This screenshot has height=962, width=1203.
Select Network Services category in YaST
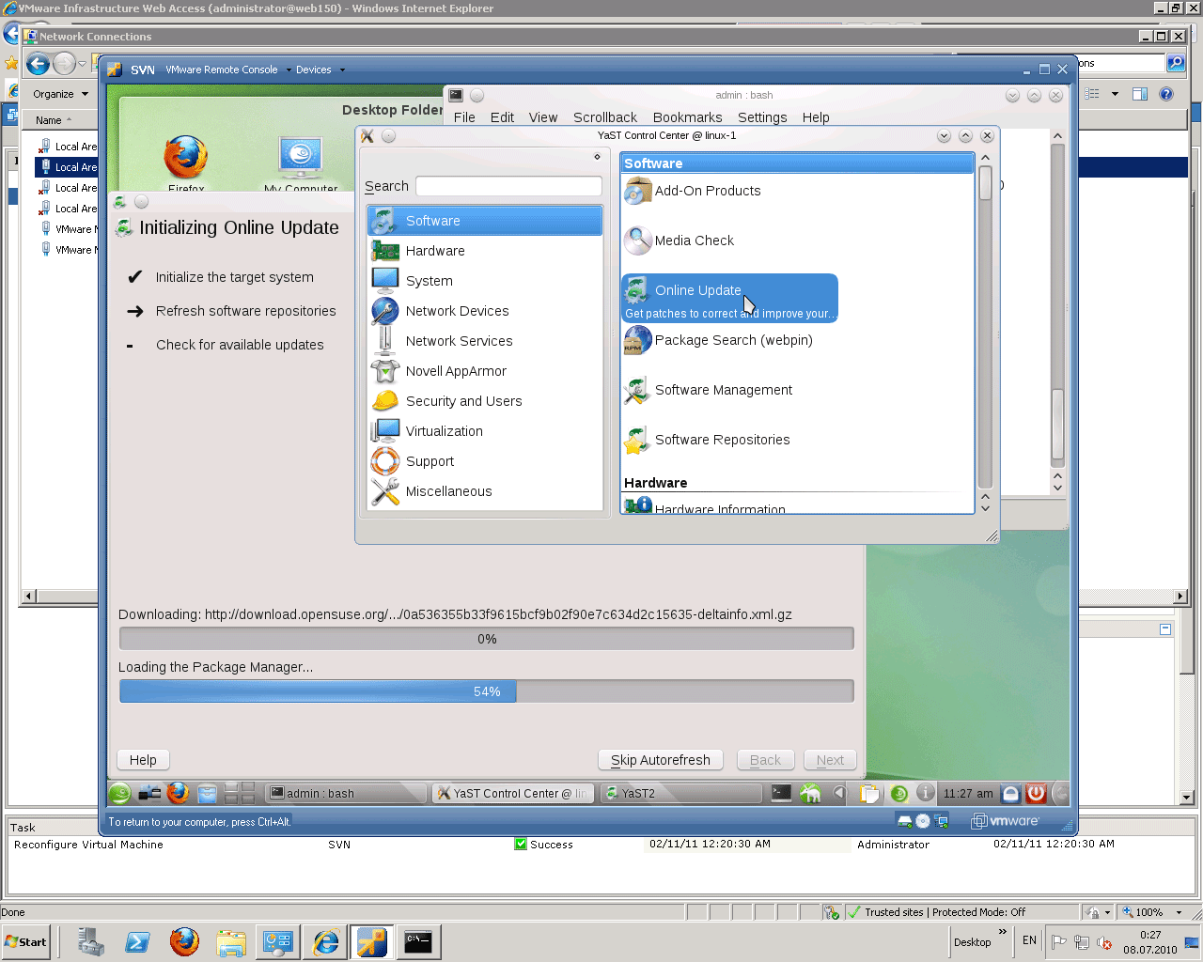(485, 341)
